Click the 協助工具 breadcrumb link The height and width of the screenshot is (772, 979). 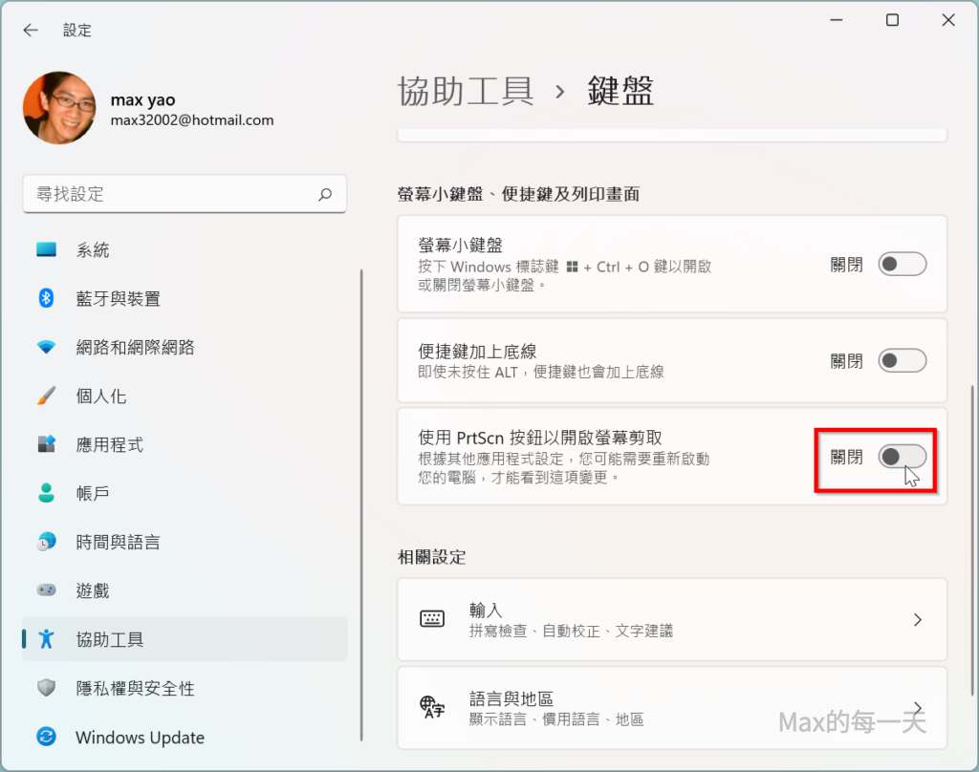(x=466, y=92)
